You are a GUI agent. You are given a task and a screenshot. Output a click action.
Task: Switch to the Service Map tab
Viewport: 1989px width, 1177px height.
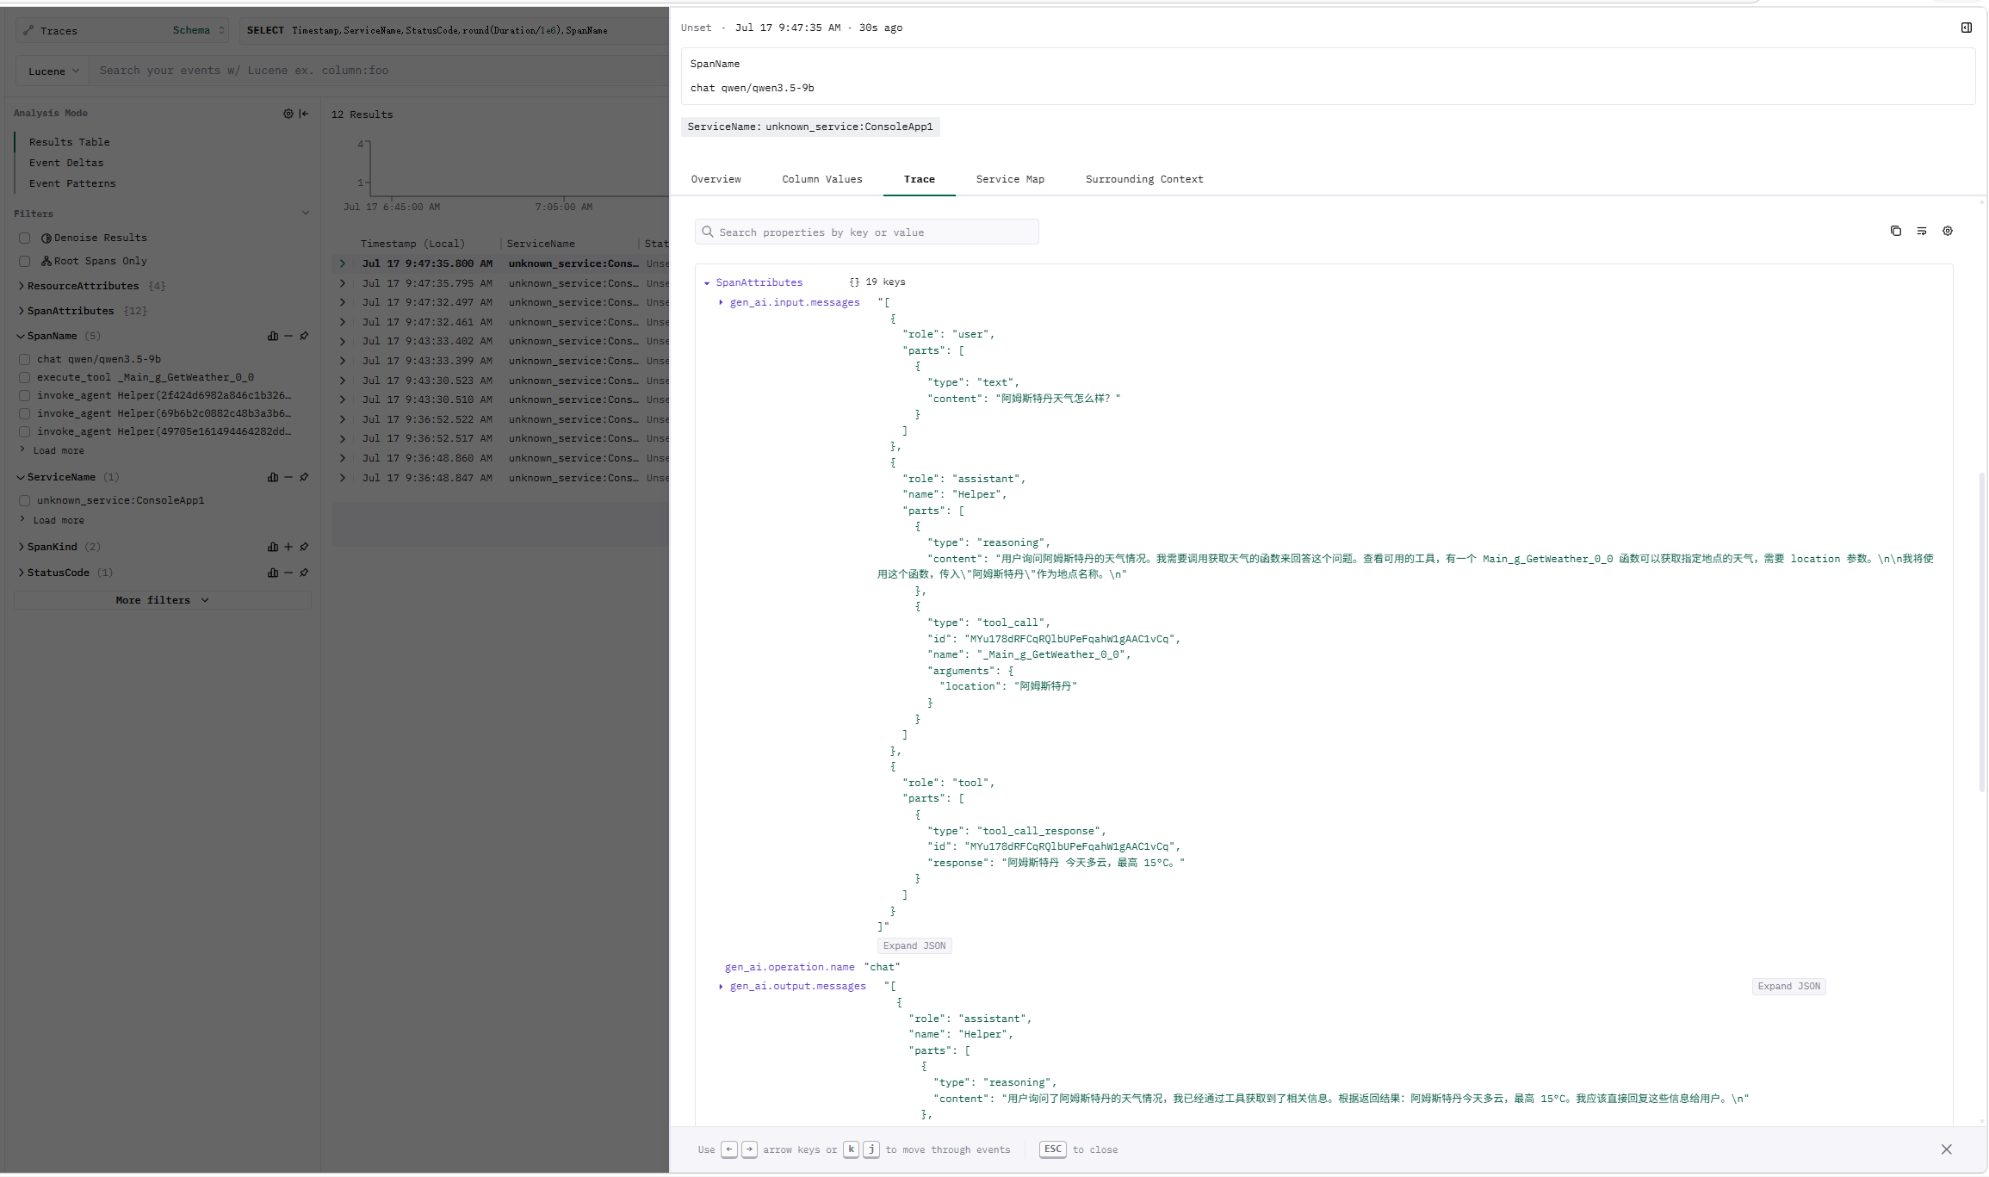tap(1010, 179)
